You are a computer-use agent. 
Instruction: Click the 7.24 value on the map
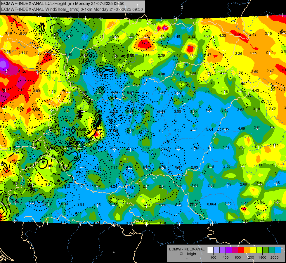point(32,203)
